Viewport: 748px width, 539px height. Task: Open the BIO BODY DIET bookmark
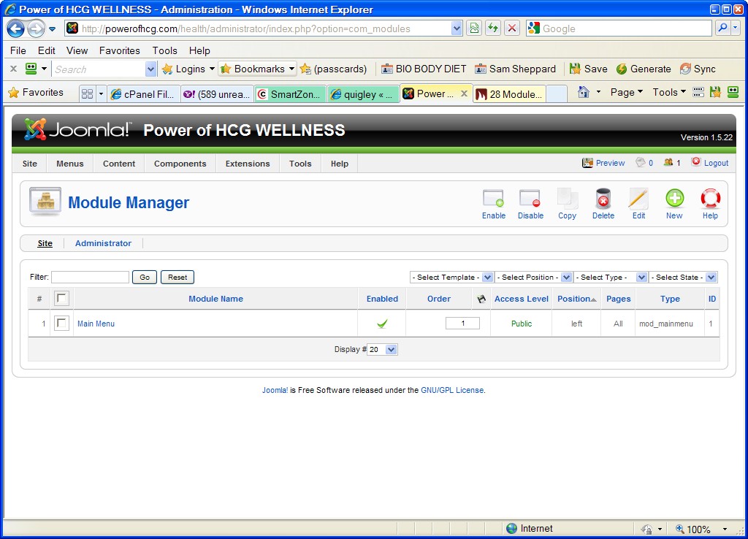point(424,69)
